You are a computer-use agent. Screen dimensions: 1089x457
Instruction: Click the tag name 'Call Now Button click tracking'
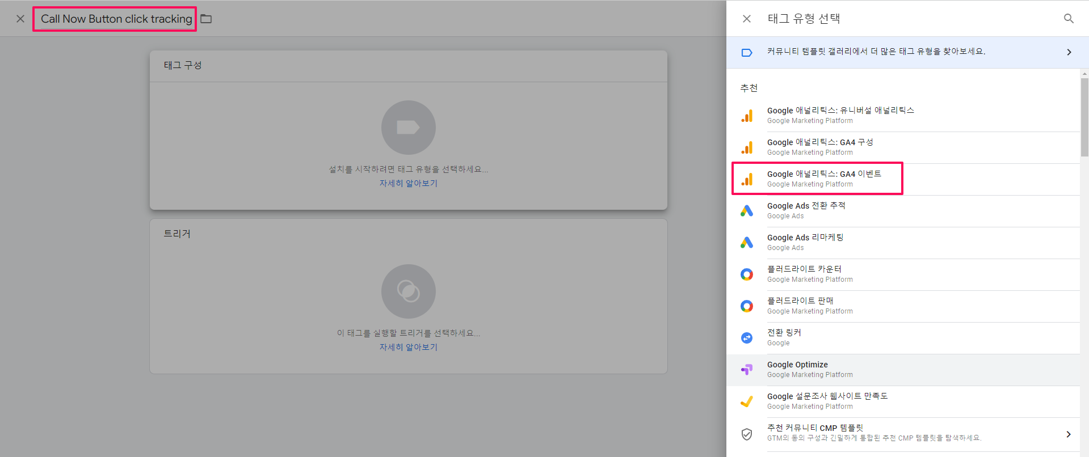point(116,19)
